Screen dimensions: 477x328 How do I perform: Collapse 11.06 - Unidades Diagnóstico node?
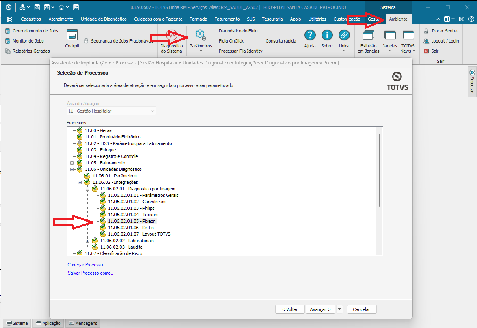[72, 169]
